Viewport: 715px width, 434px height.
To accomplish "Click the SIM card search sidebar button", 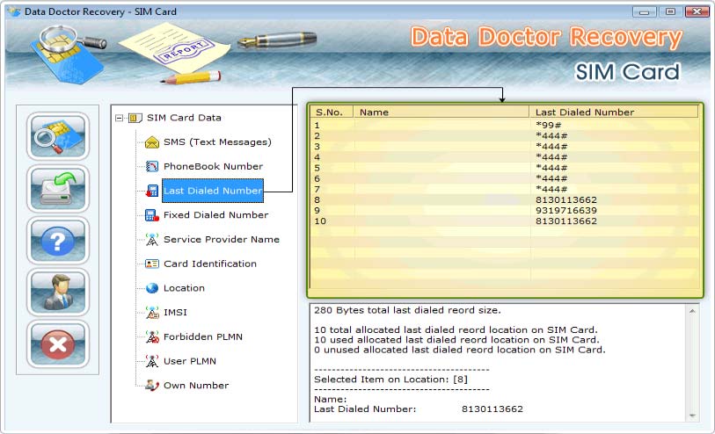I will click(x=57, y=136).
